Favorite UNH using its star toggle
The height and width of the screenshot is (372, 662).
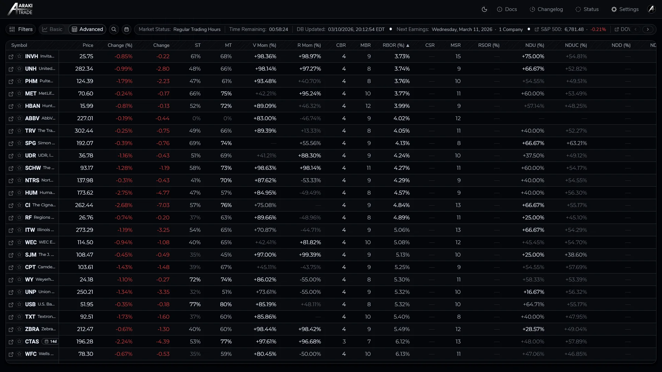click(19, 69)
